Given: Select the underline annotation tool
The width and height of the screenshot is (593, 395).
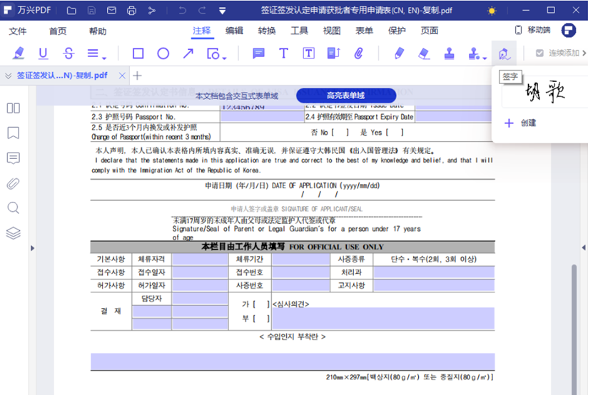Looking at the screenshot, I should (x=44, y=53).
